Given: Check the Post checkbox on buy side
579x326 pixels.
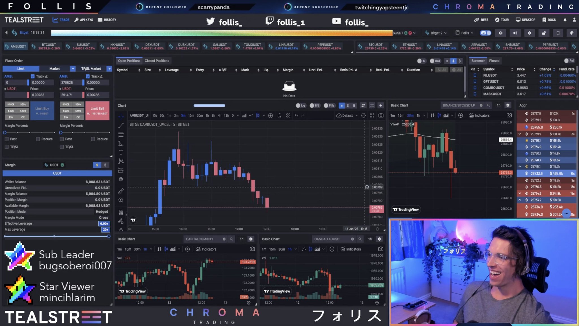Looking at the screenshot, I should pos(7,139).
